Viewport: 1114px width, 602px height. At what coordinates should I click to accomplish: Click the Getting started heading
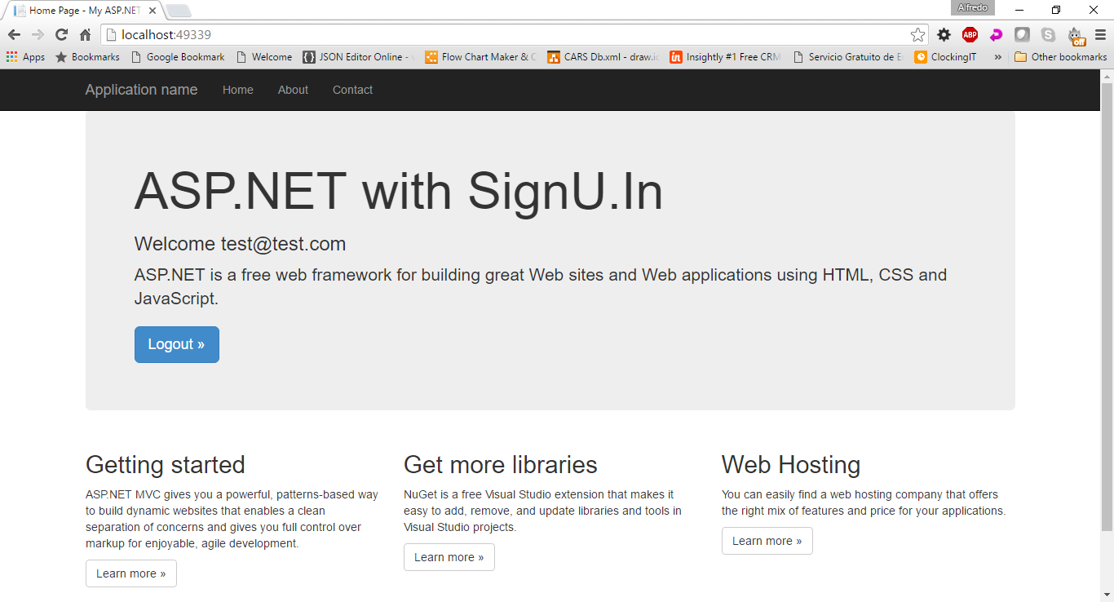[166, 465]
